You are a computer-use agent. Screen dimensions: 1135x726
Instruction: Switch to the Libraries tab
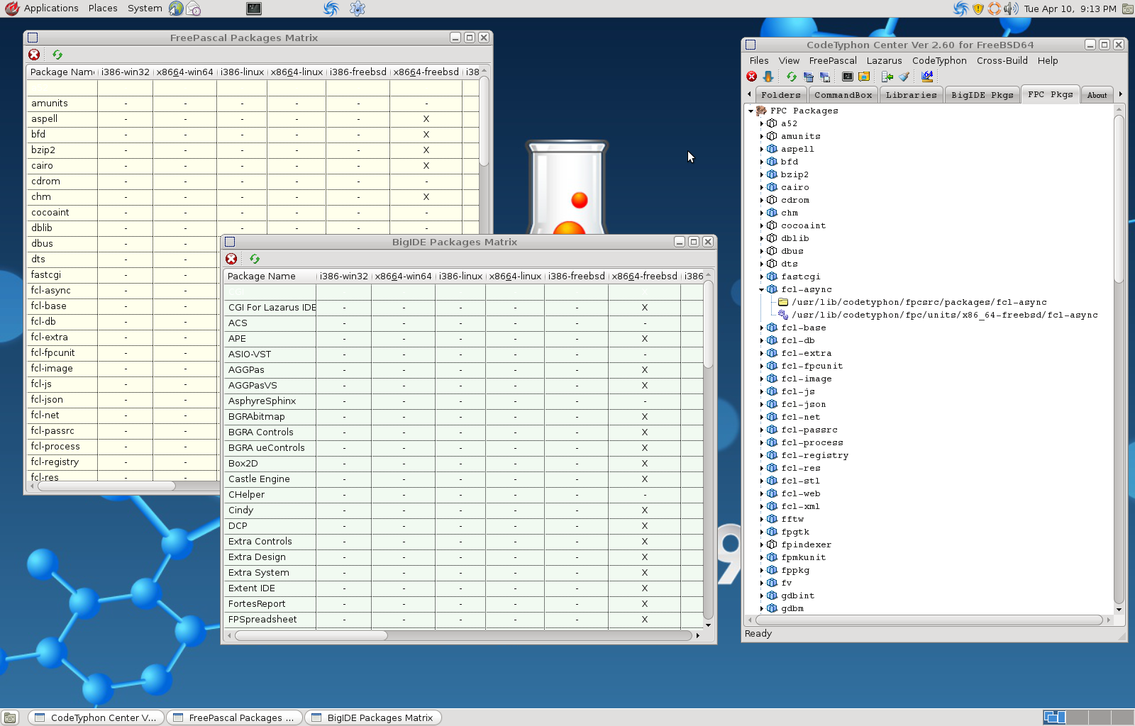[x=912, y=95]
